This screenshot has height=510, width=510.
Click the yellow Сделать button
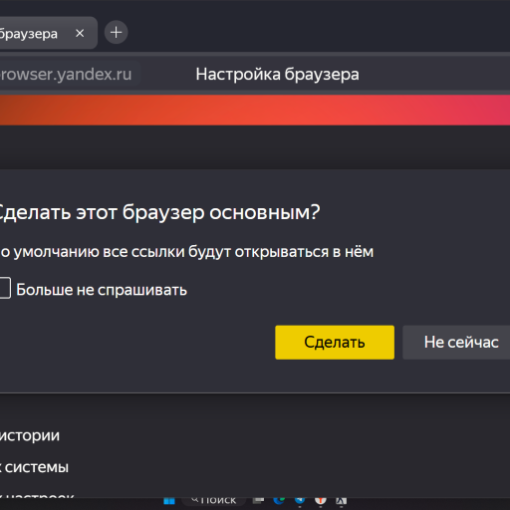335,342
